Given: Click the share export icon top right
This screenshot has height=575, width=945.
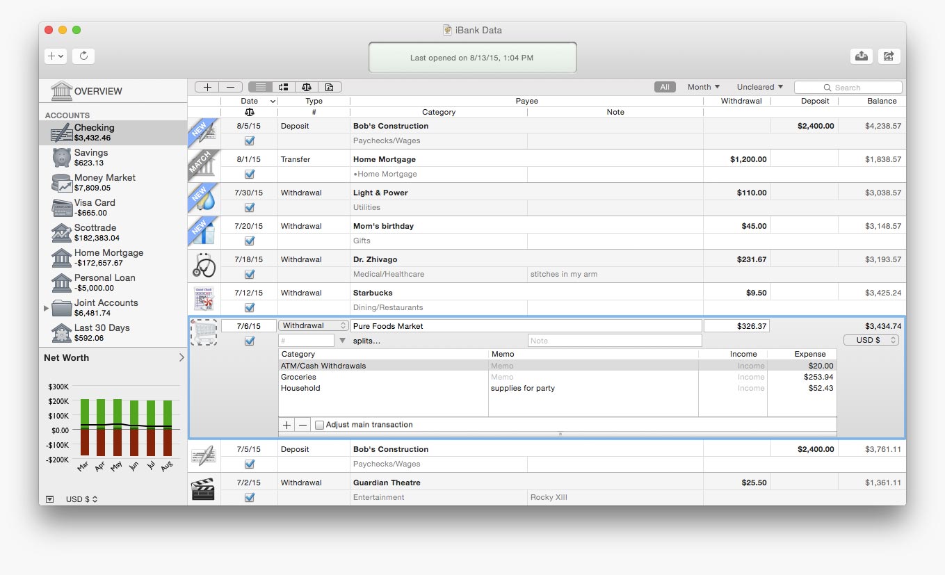Looking at the screenshot, I should click(889, 56).
